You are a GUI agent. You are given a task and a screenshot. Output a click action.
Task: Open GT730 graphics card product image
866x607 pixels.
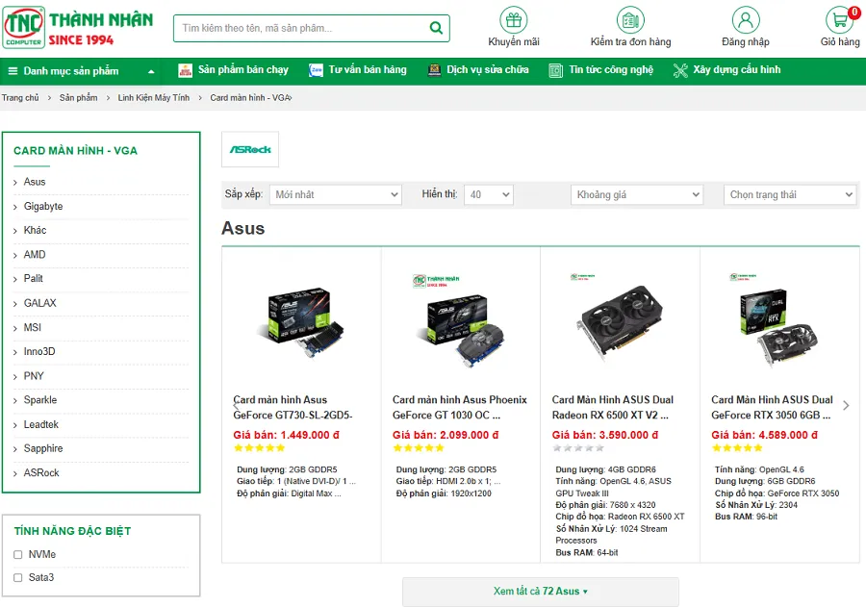click(301, 322)
